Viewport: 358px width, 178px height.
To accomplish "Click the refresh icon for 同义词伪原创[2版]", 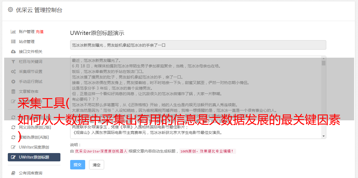I will (13, 127).
